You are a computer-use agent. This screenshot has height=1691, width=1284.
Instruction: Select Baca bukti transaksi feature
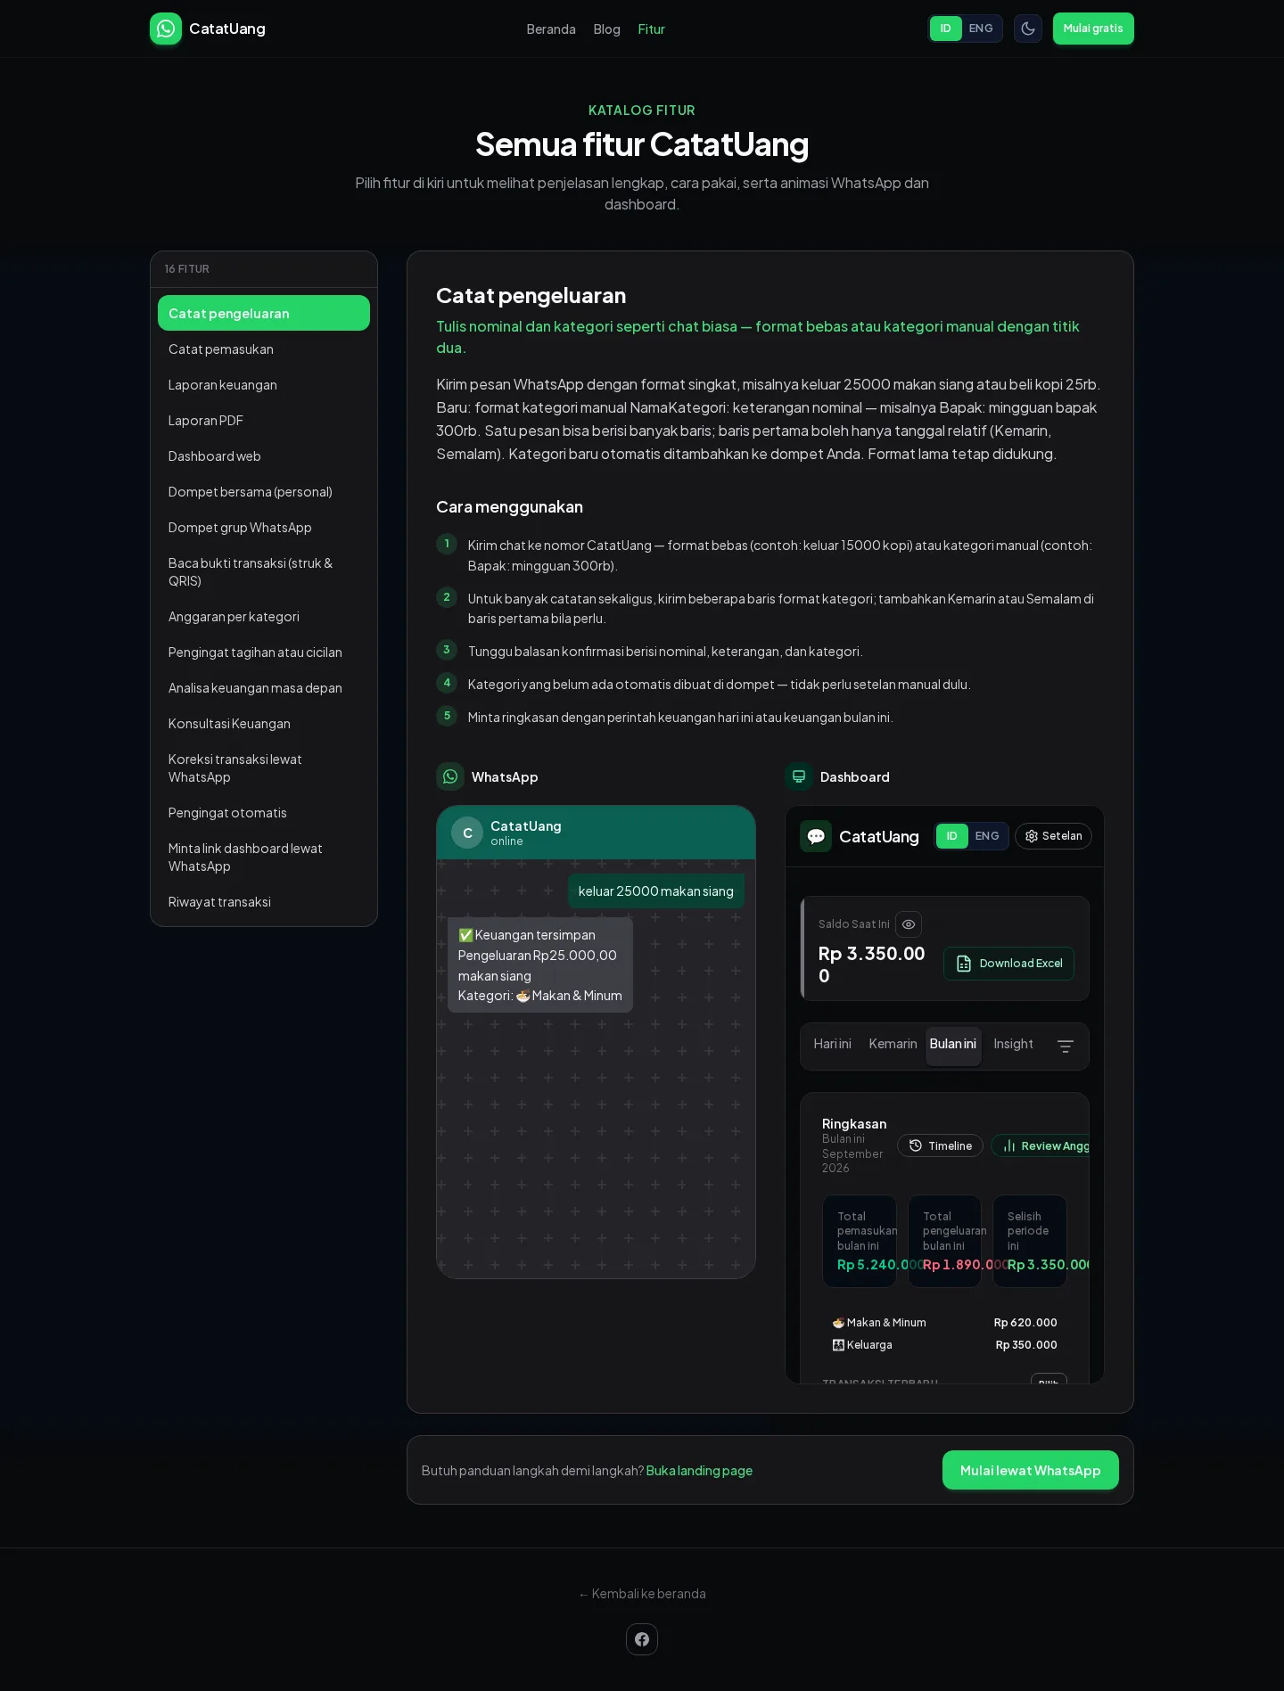tap(264, 572)
